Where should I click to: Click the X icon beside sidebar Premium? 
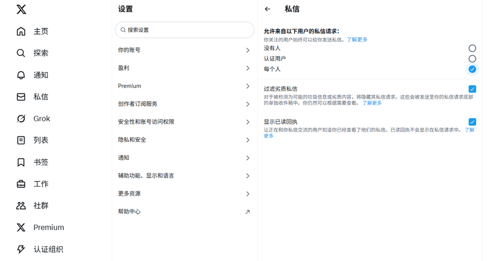click(21, 227)
